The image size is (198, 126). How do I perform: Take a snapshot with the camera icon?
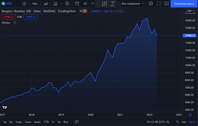(x=166, y=4)
